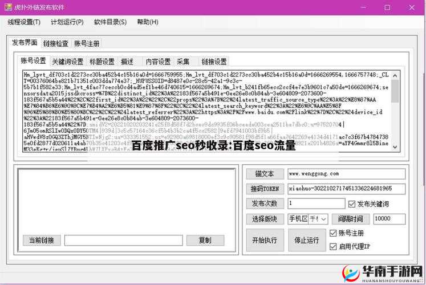
Task: Click the interval field showing 10000
Action: pos(390,219)
